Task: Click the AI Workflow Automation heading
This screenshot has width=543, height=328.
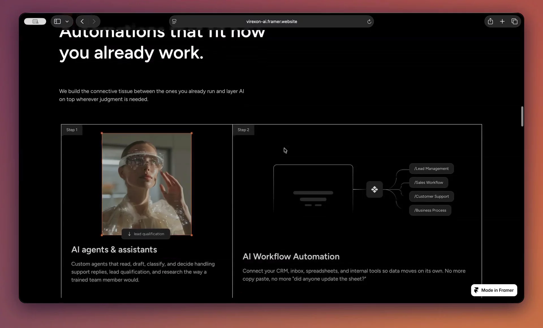Action: pyautogui.click(x=291, y=256)
